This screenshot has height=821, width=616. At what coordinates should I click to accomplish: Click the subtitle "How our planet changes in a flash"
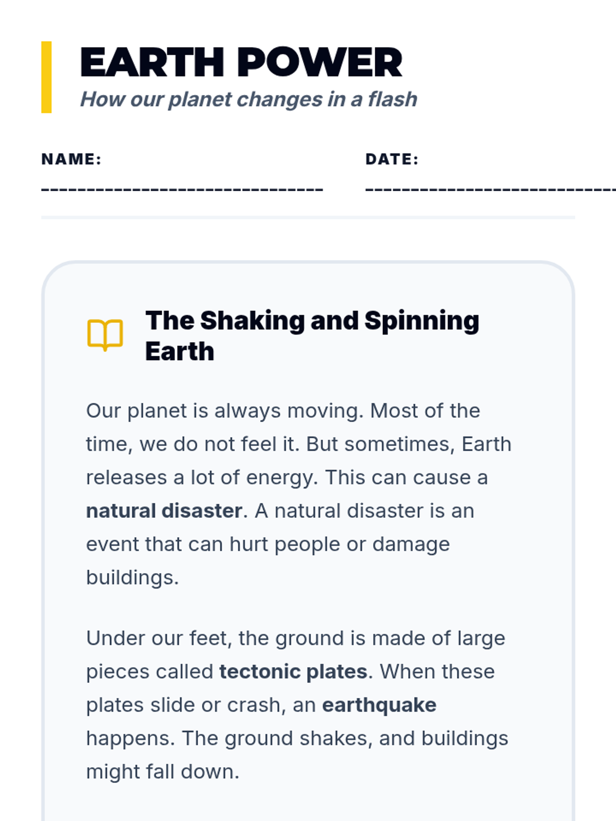248,100
